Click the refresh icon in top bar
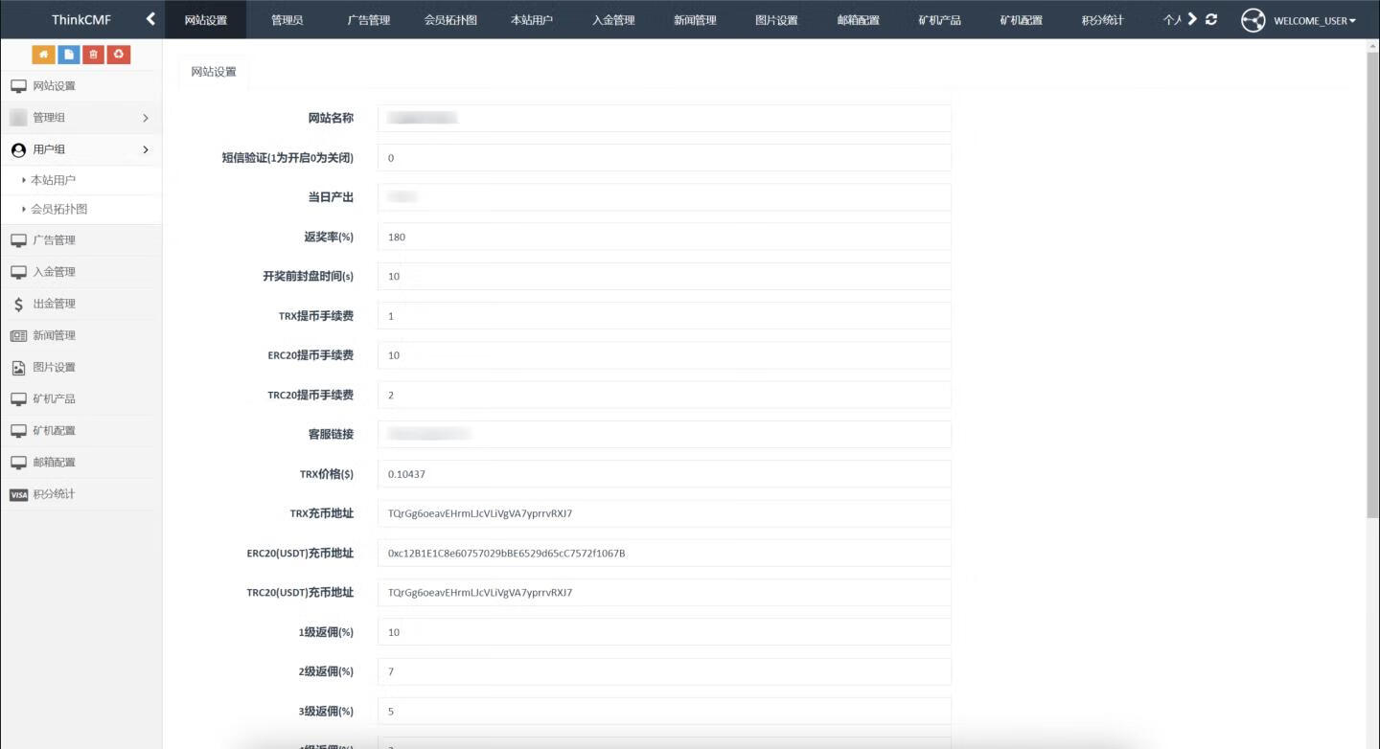Screen dimensions: 1380x749 tap(1211, 19)
